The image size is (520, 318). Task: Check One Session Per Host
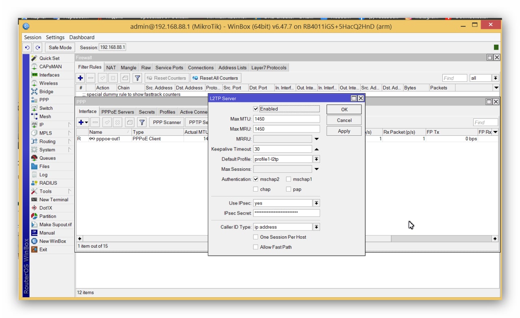[256, 237]
